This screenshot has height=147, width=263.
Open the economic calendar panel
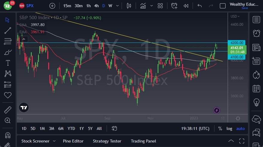coord(256,89)
